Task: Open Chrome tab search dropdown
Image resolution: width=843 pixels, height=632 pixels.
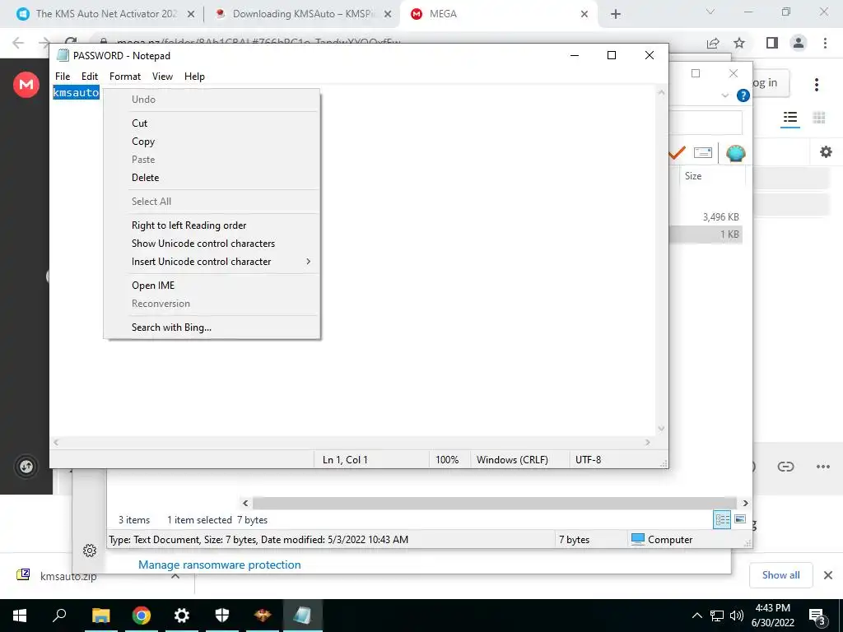Action: [x=710, y=12]
